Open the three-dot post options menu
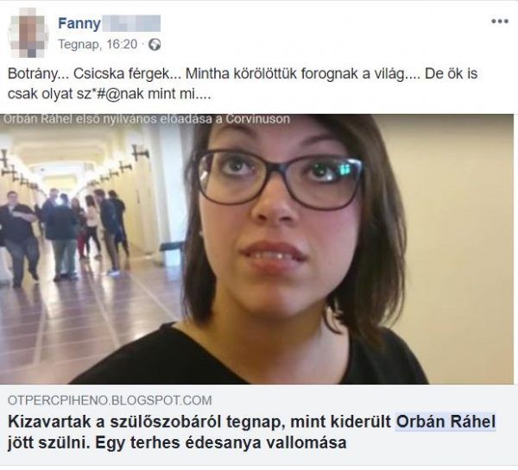This screenshot has width=518, height=470. pyautogui.click(x=500, y=22)
